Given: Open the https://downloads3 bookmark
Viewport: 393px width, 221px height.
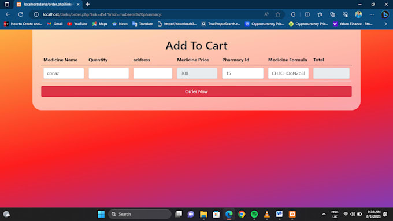Looking at the screenshot, I should pyautogui.click(x=177, y=24).
